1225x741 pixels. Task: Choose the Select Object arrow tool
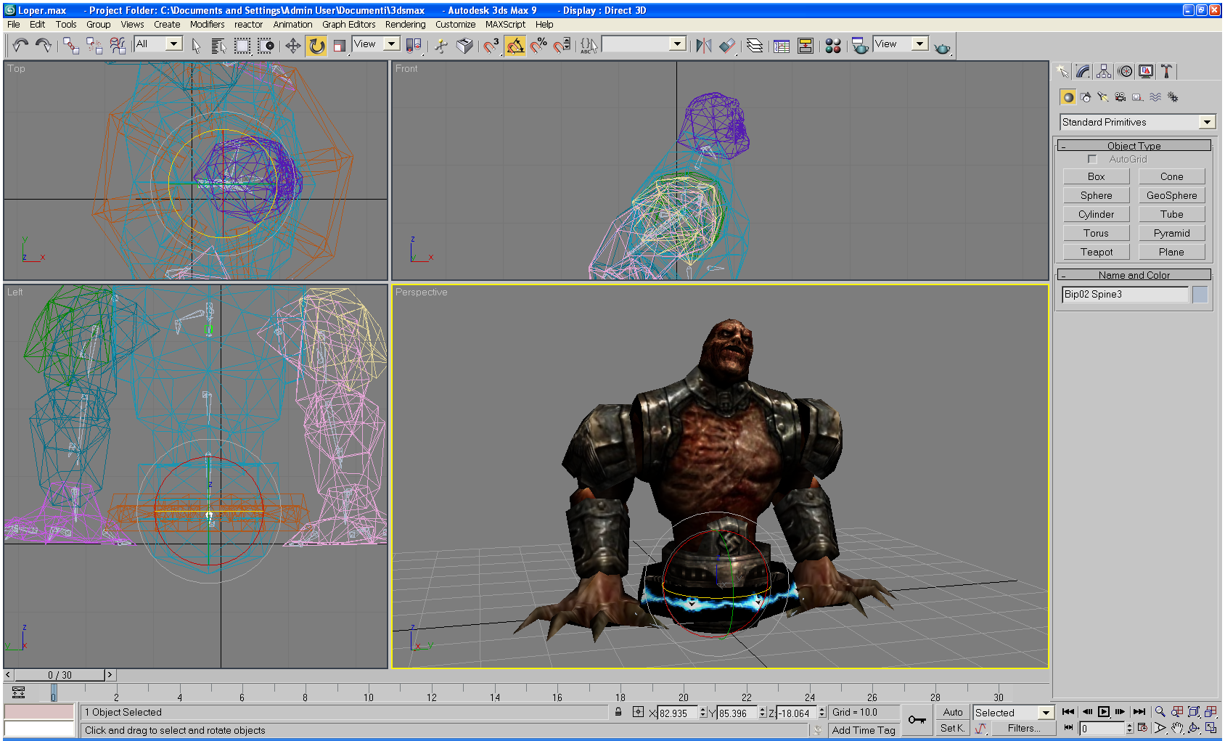point(196,46)
